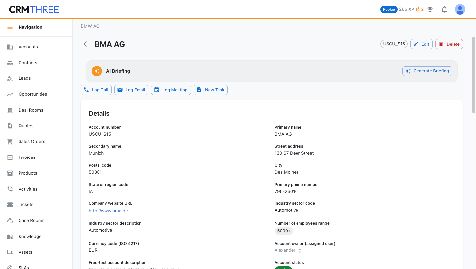Toggle the hamburger navigation menu icon
Screen dimensions: 476x269
(x=10, y=27)
